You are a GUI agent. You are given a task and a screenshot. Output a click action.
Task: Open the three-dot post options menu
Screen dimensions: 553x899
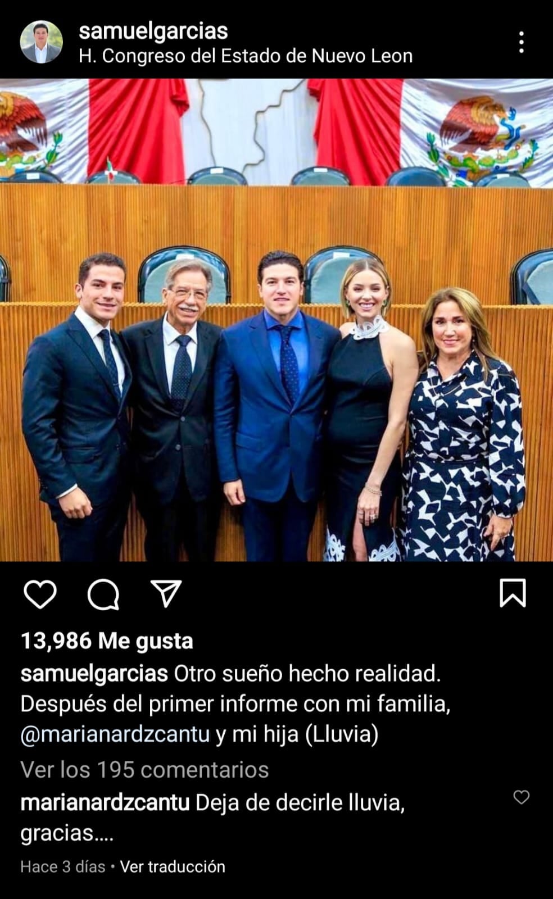tap(522, 42)
